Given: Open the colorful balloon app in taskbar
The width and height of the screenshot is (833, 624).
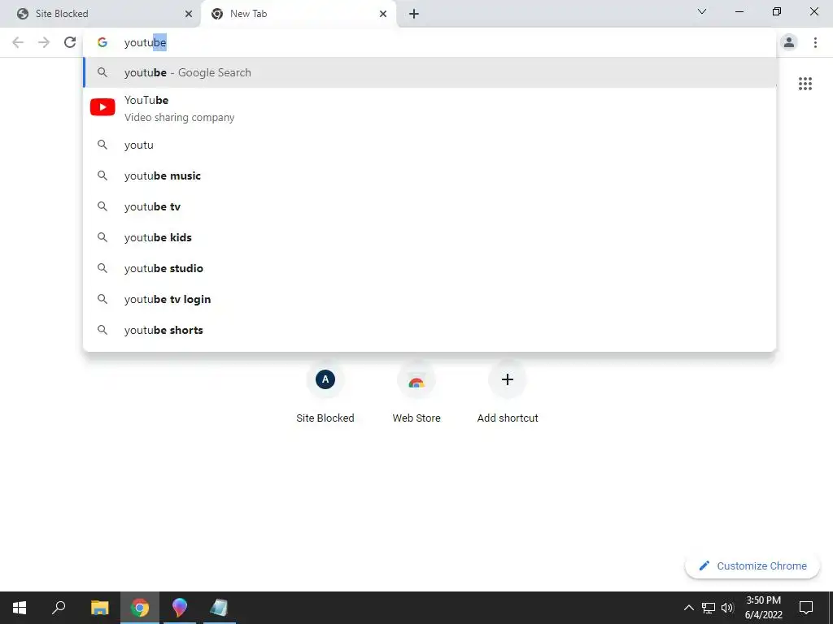Looking at the screenshot, I should 180,608.
